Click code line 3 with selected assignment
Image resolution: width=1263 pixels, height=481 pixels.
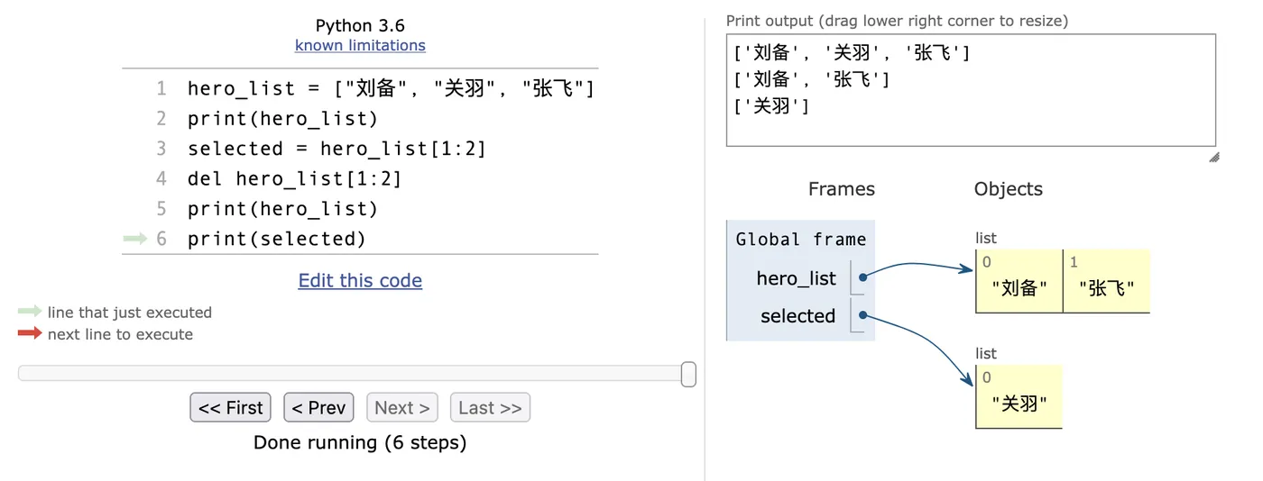pyautogui.click(x=336, y=149)
